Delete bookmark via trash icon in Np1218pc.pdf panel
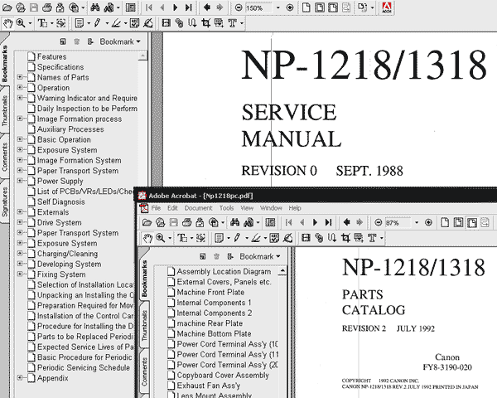The width and height of the screenshot is (497, 398). tap(216, 256)
